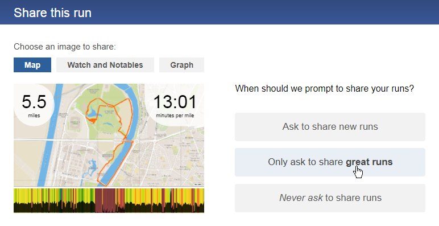Switch to Watch and Notables tab
Screen dimensions: 439x226
coord(105,65)
